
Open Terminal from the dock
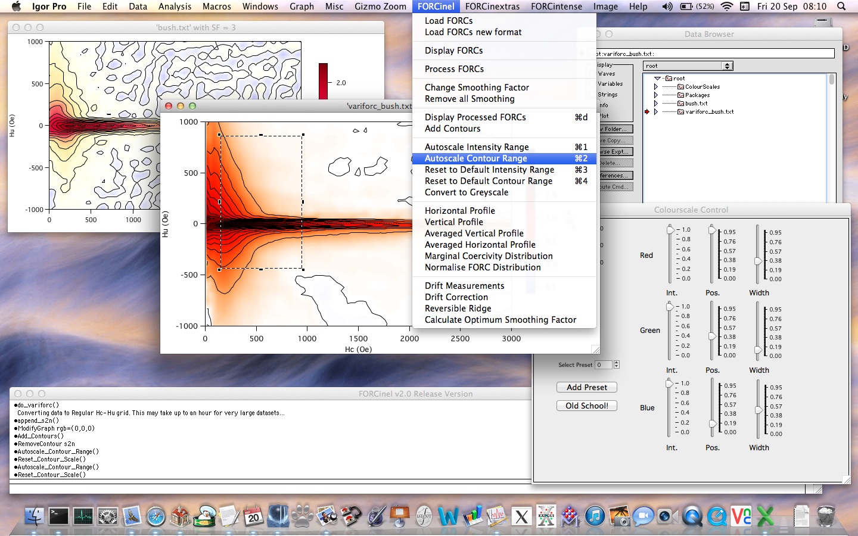tap(58, 516)
